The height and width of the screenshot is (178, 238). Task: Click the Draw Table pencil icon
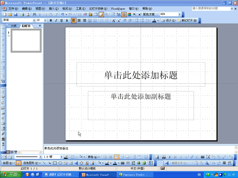pos(5,157)
